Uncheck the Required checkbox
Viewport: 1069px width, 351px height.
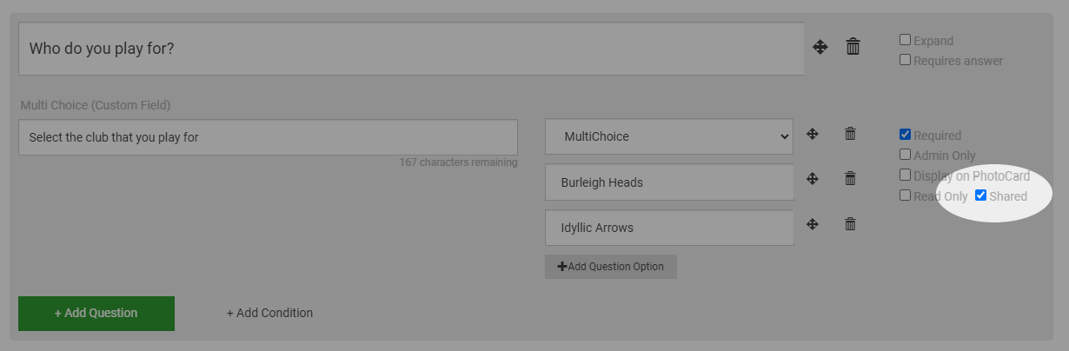pyautogui.click(x=905, y=135)
